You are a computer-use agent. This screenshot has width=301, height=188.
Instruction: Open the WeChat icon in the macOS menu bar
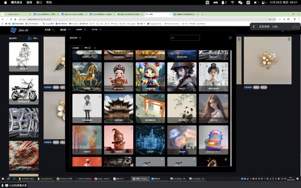point(240,2)
